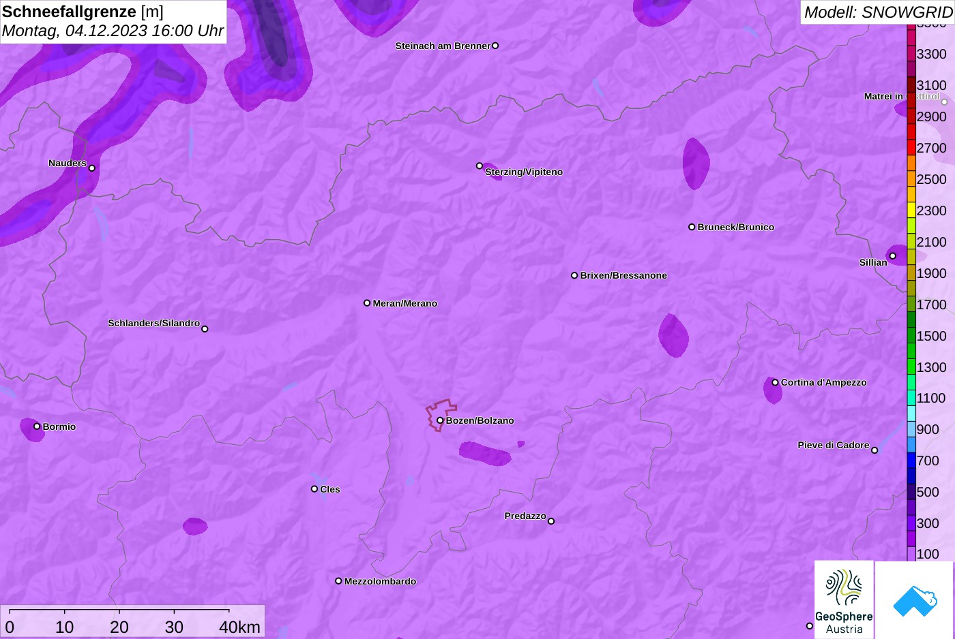
Task: Click the Matrei in Osttirol marker dot
Action: [945, 102]
